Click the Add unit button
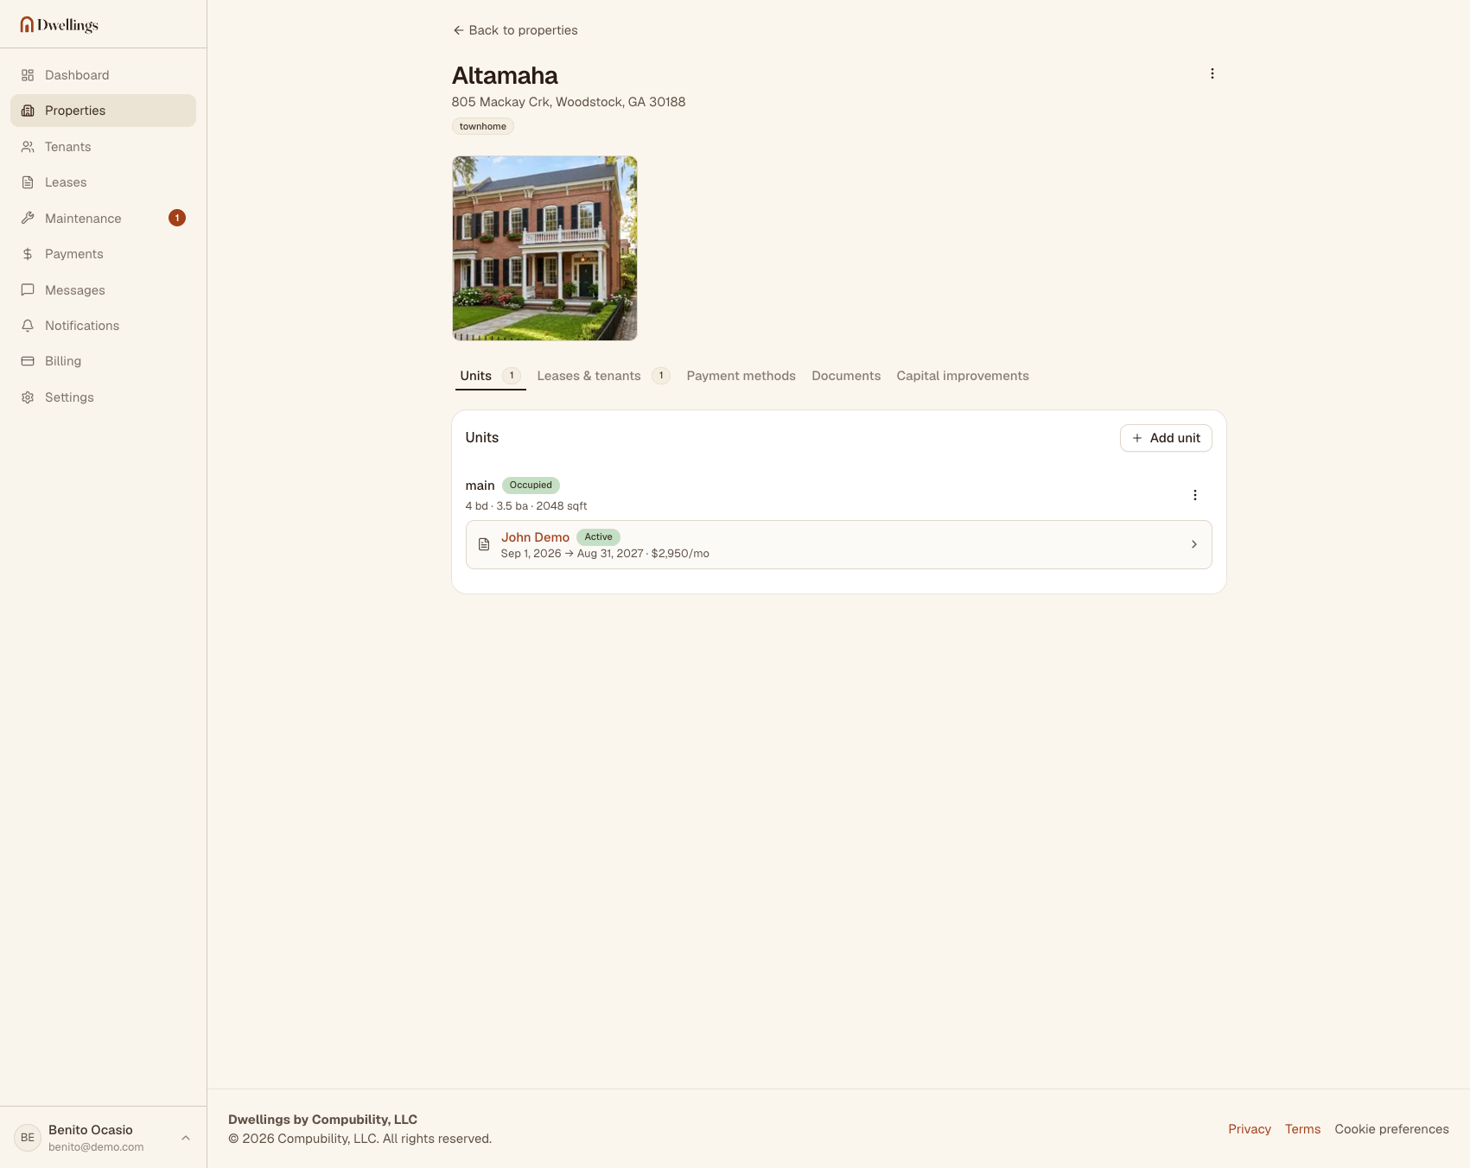The width and height of the screenshot is (1470, 1168). 1166,438
